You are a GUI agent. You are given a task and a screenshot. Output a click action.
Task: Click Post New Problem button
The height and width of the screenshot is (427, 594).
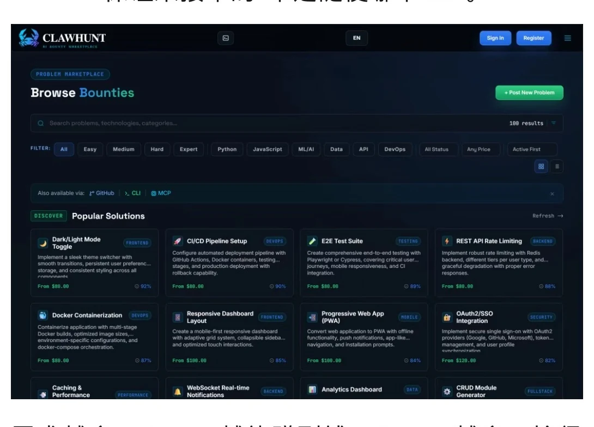pos(529,93)
